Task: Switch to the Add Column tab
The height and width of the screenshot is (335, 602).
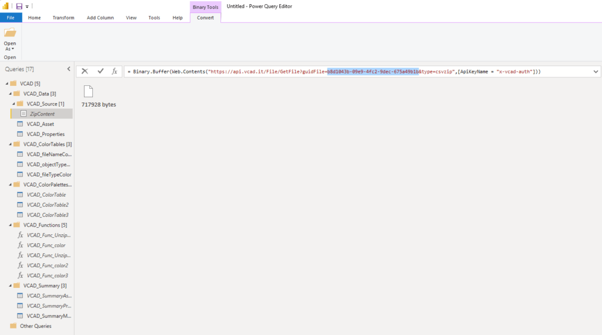Action: (x=100, y=18)
